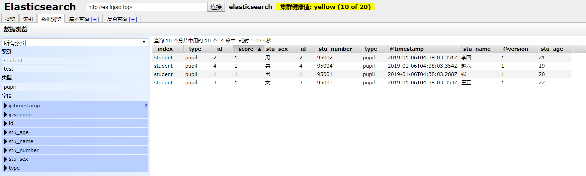This screenshot has height=176, width=586.
Task: Click the yellow cluster health indicator
Action: [x=325, y=7]
